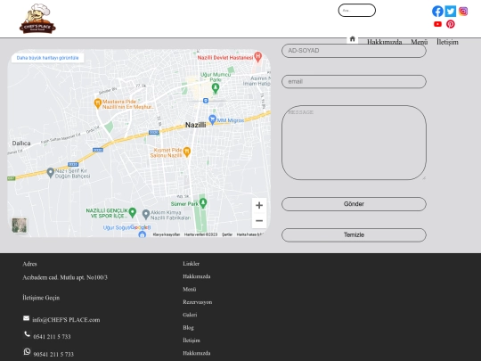The width and height of the screenshot is (481, 361).
Task: Click Nazlı Şerif Kır Düğün pin
Action: click(x=50, y=173)
